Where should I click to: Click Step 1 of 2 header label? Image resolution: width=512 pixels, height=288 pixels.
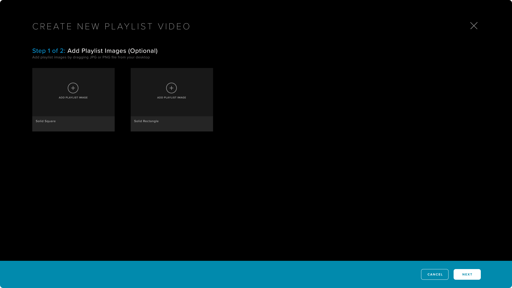[49, 50]
